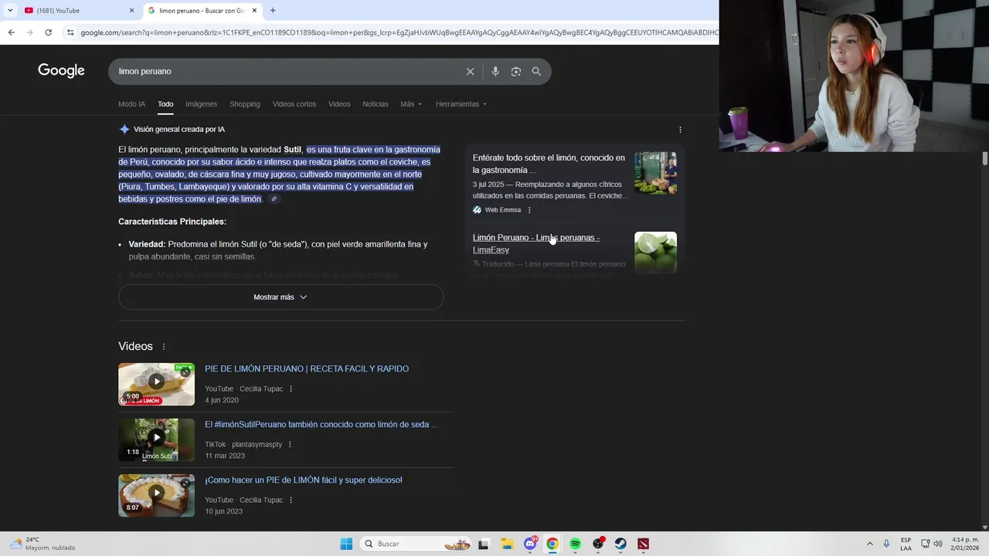Switch to the Videos tab

[339, 104]
